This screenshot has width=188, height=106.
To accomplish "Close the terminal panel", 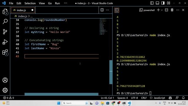I will tap(183, 10).
